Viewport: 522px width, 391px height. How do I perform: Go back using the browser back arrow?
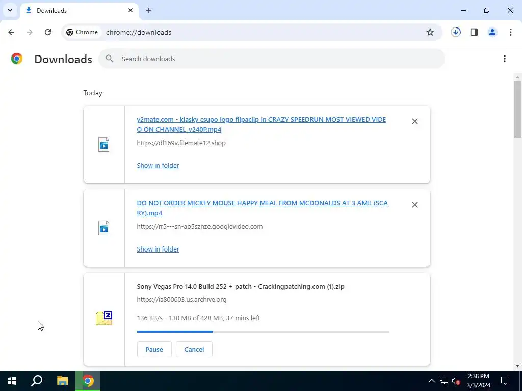pos(11,32)
